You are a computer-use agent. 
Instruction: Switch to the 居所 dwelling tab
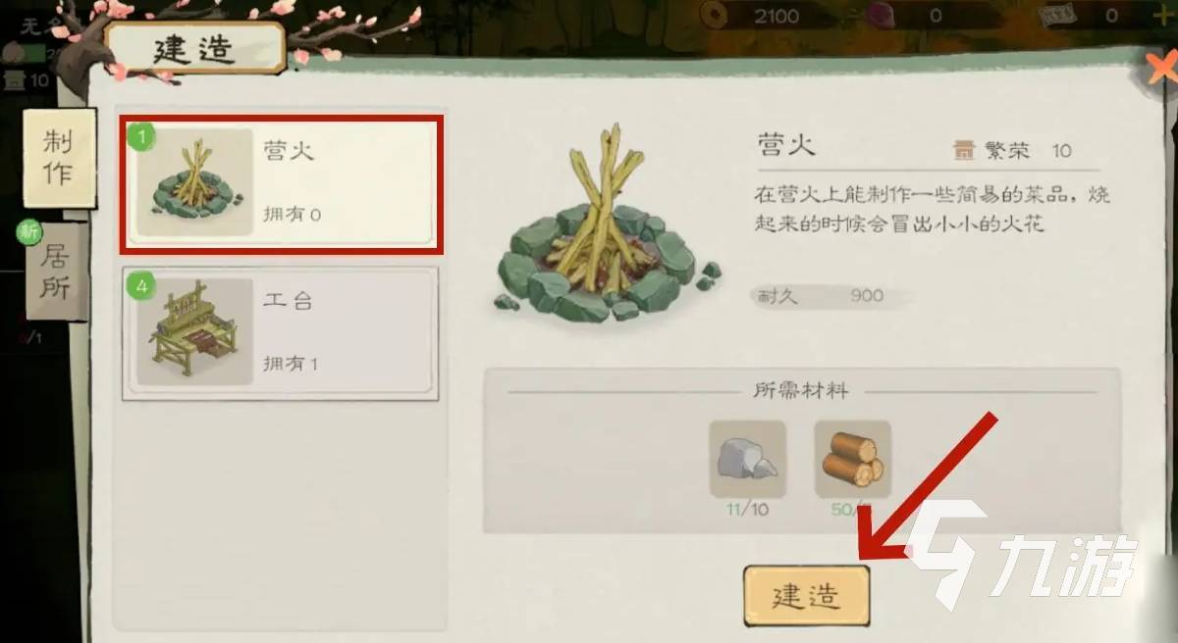coord(56,272)
